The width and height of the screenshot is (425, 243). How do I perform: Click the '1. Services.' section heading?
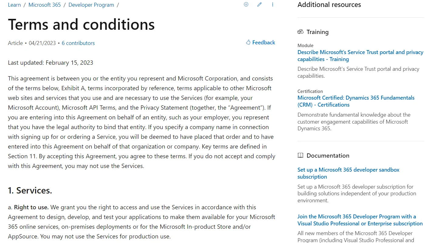tap(30, 190)
